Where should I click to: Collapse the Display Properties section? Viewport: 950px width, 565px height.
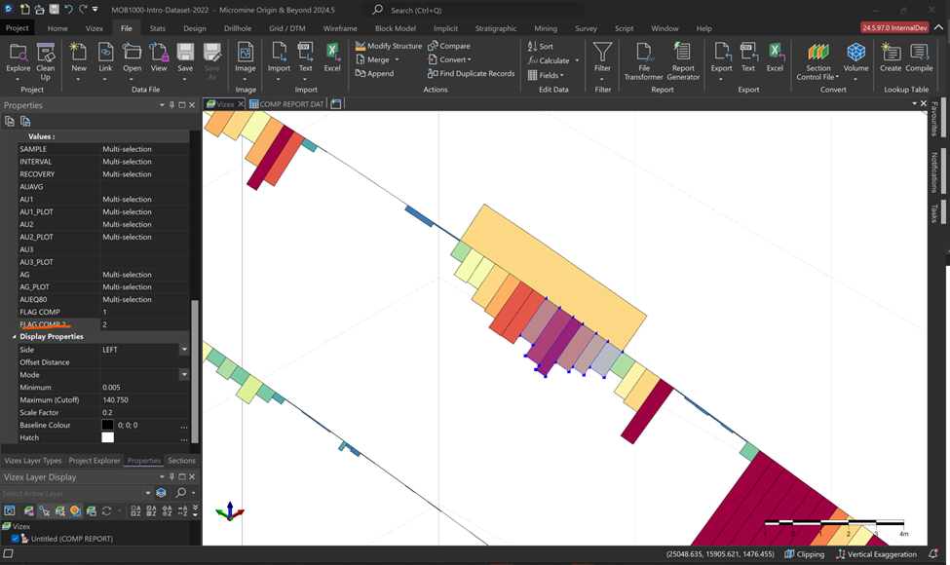click(14, 337)
